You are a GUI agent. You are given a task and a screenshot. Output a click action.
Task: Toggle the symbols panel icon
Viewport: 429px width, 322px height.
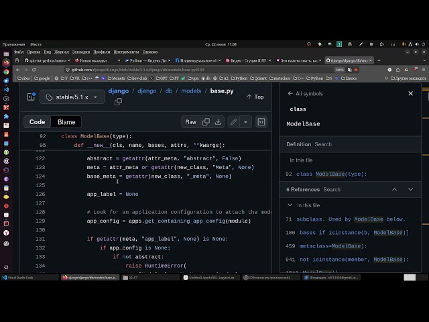click(x=261, y=122)
